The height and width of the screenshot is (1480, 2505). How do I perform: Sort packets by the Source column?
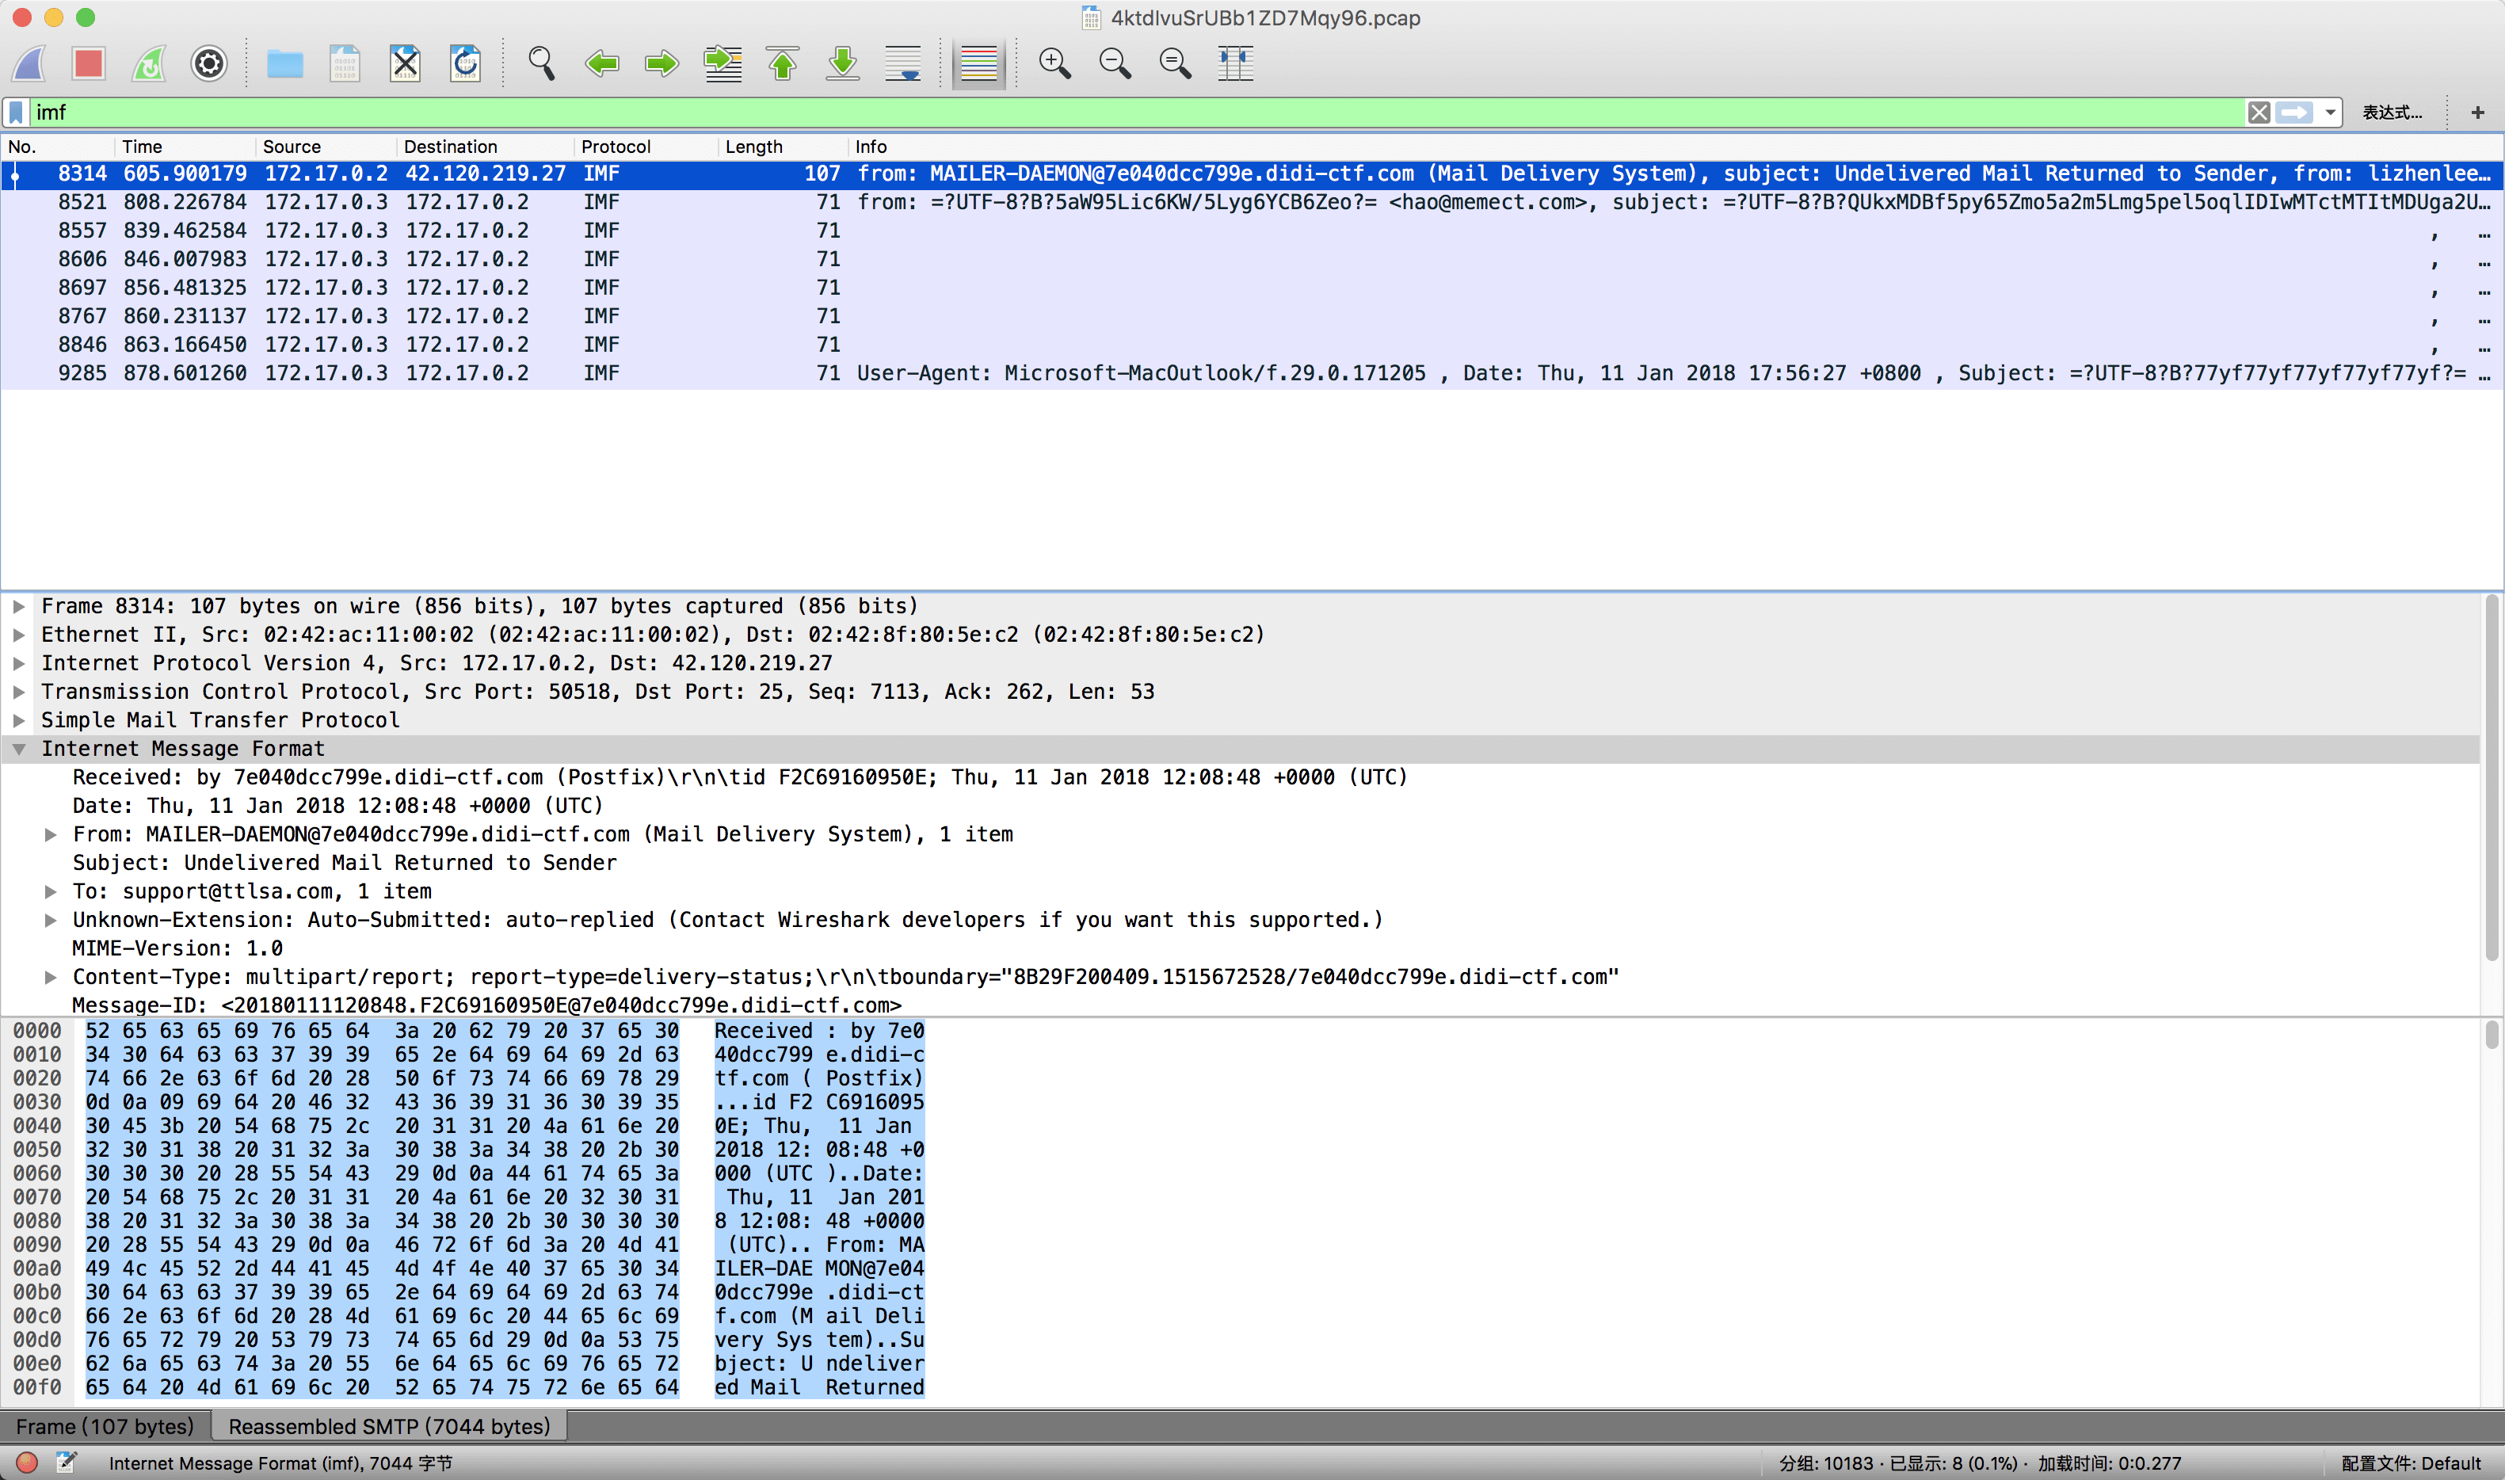coord(325,147)
